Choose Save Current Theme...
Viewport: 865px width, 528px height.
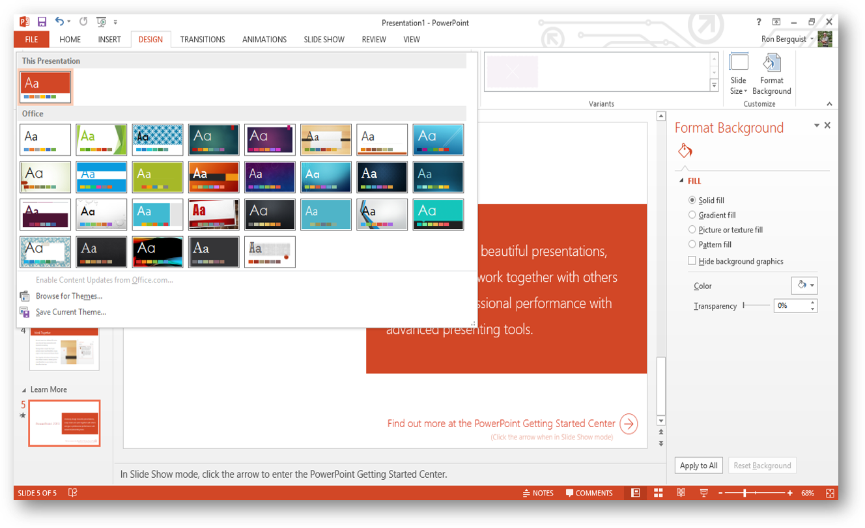(71, 313)
